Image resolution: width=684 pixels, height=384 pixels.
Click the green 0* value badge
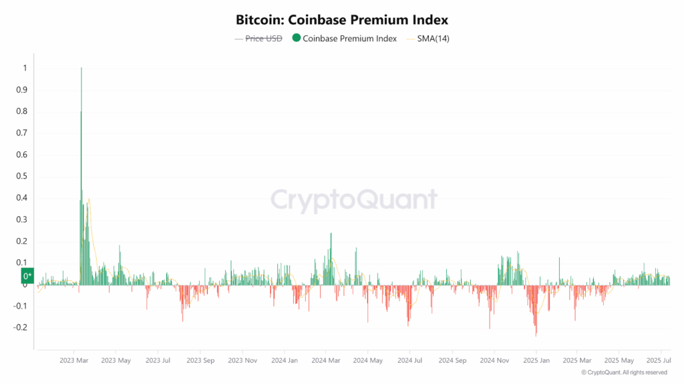pyautogui.click(x=27, y=276)
